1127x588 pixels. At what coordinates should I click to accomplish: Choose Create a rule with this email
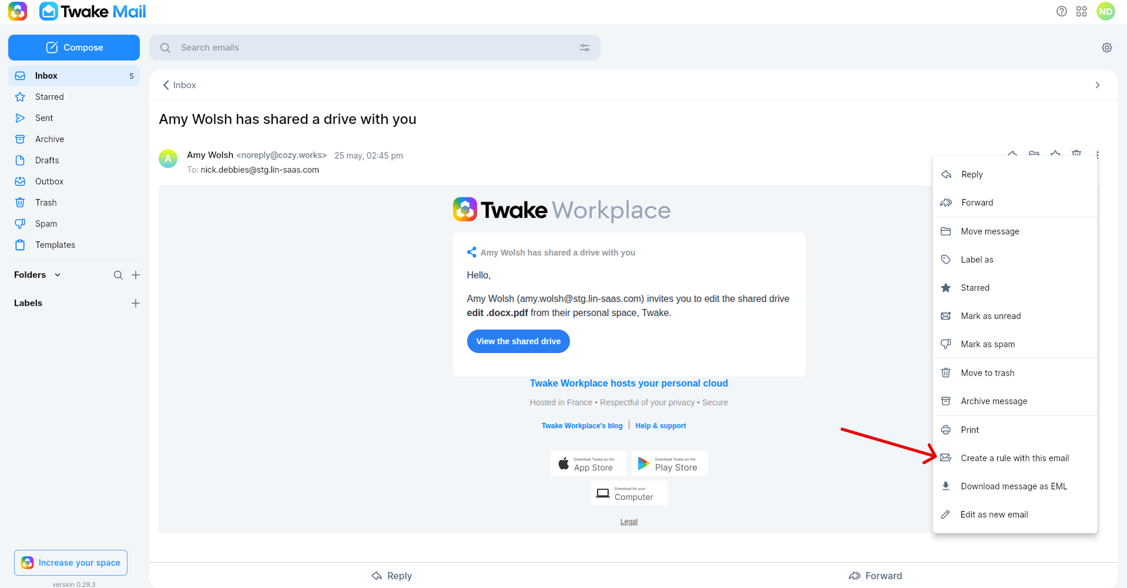(1015, 458)
